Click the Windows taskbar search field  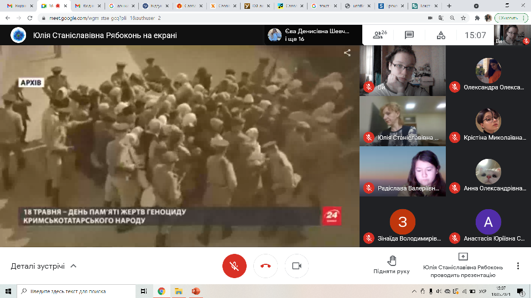click(x=77, y=291)
